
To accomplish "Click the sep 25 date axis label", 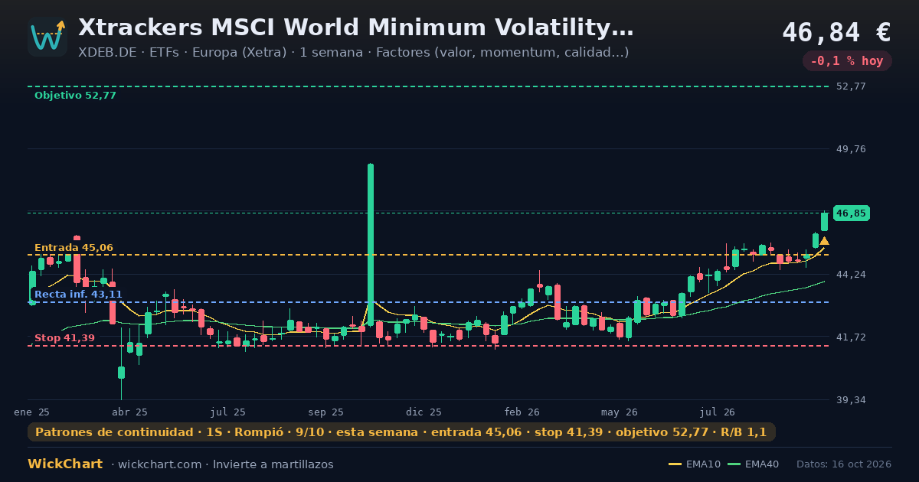I will [x=325, y=412].
